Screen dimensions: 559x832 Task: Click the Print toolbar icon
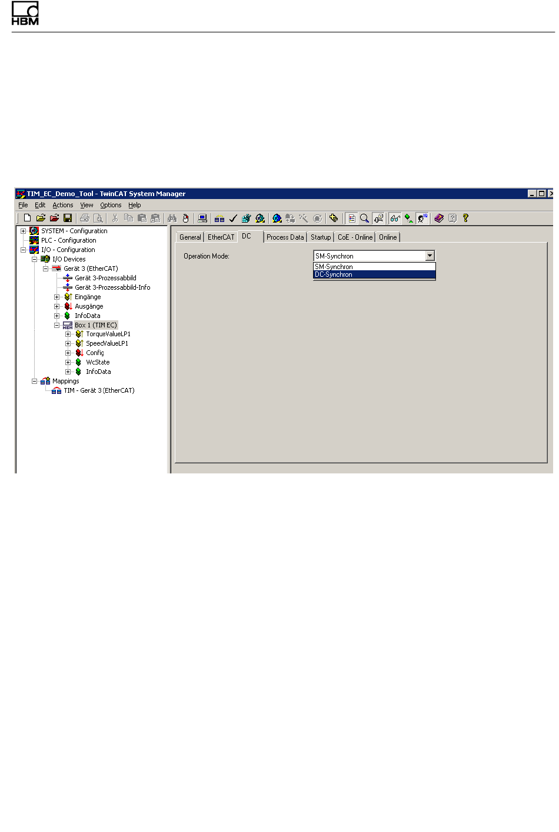pyautogui.click(x=85, y=218)
